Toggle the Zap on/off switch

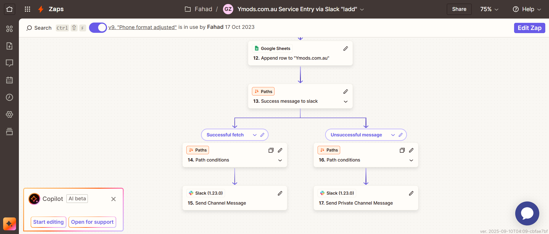pos(98,28)
